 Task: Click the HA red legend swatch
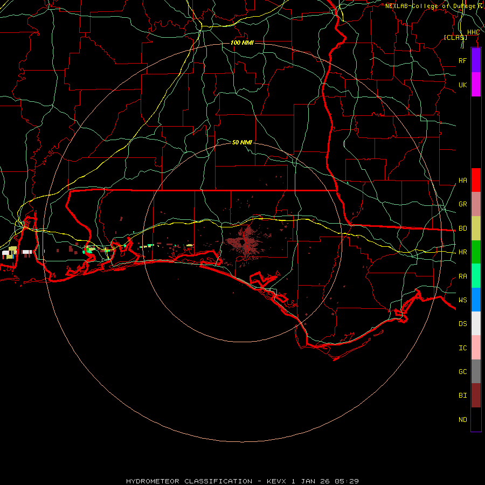pos(476,180)
